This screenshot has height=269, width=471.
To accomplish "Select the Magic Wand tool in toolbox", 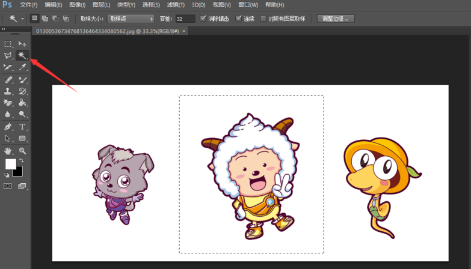I will click(x=22, y=55).
